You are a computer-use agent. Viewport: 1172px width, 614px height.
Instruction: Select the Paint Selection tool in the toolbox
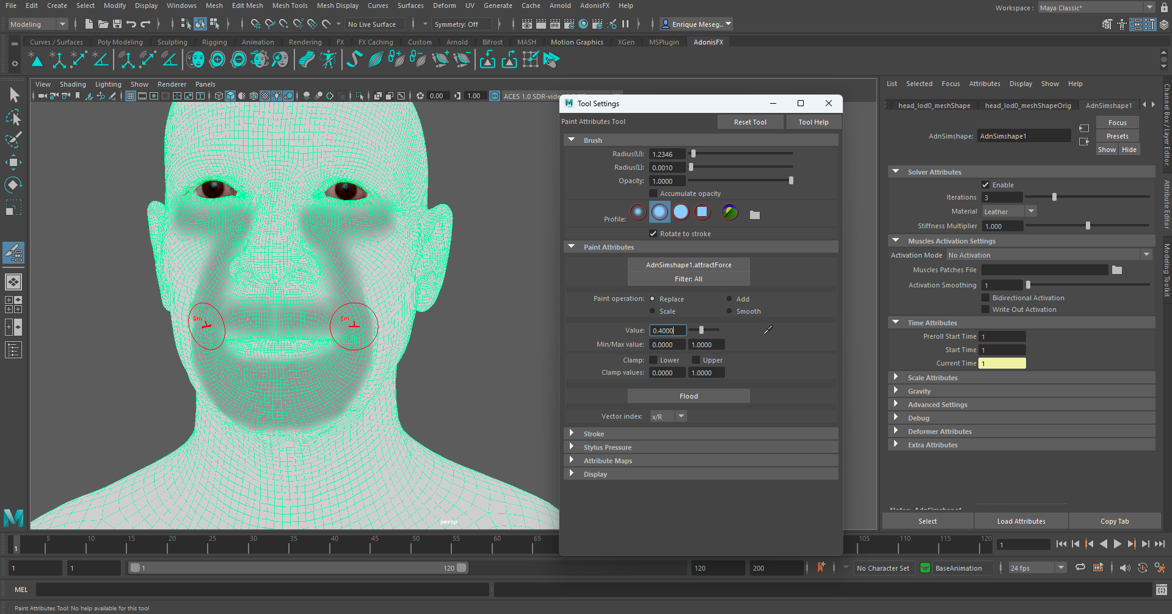[13, 140]
